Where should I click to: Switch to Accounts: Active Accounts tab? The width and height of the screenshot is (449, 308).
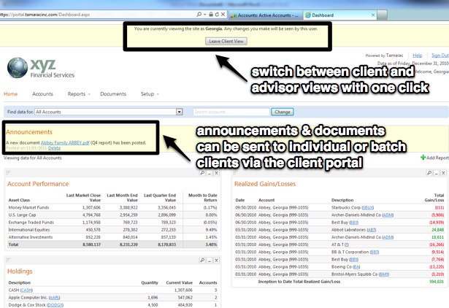(x=266, y=15)
